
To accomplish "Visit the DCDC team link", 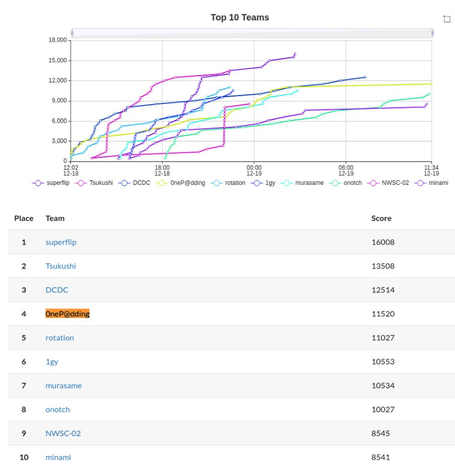I will [x=57, y=290].
